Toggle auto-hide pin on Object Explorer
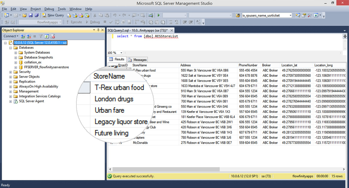The image size is (349, 188). coord(98,30)
